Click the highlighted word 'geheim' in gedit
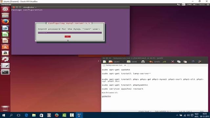 click(x=106, y=96)
